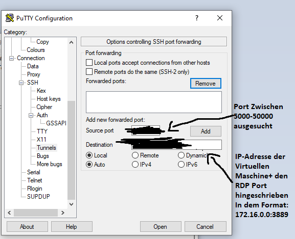This screenshot has height=239, width=295.
Task: Open the Data category
Action: click(33, 66)
